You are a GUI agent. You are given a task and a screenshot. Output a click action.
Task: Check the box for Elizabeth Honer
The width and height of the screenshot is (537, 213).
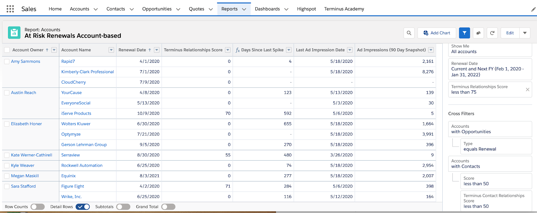coord(7,124)
